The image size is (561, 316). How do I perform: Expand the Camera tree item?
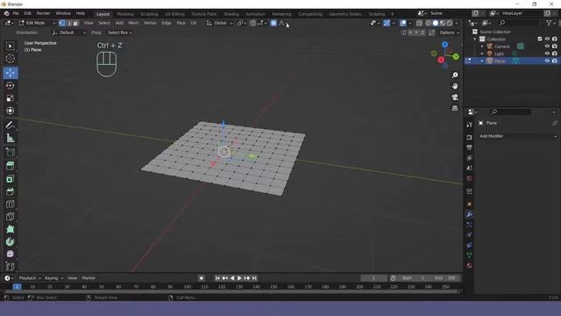tap(482, 47)
